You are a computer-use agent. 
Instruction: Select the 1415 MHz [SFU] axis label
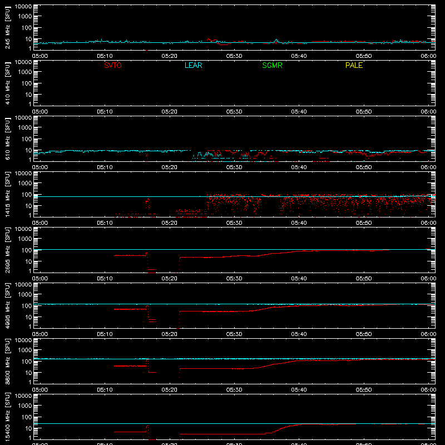coord(8,194)
